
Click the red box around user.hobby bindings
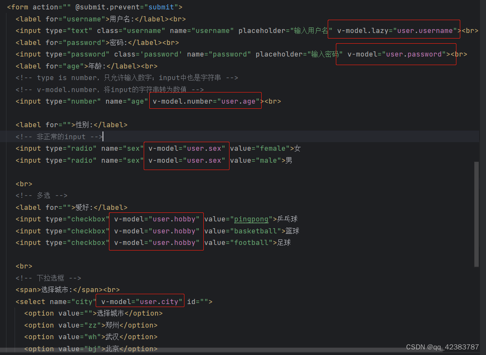point(156,231)
